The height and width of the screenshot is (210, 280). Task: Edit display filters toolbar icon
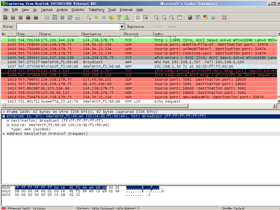[198, 17]
